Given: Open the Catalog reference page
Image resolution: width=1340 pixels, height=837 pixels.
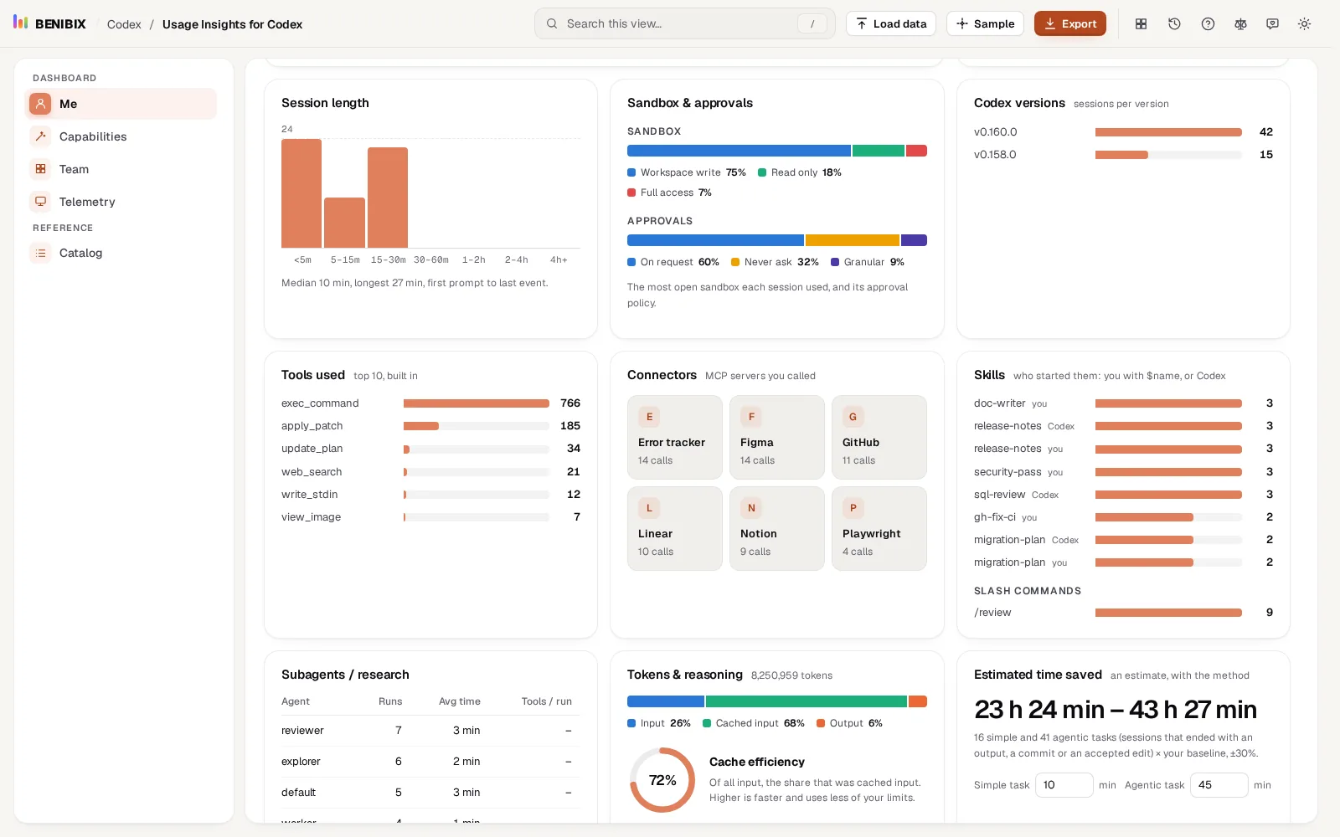Looking at the screenshot, I should [x=121, y=253].
